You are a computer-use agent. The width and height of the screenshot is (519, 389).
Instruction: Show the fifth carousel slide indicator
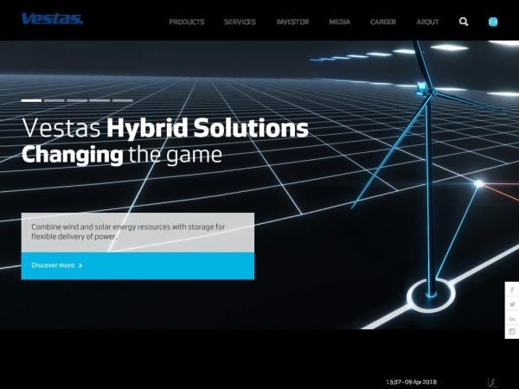[x=123, y=100]
